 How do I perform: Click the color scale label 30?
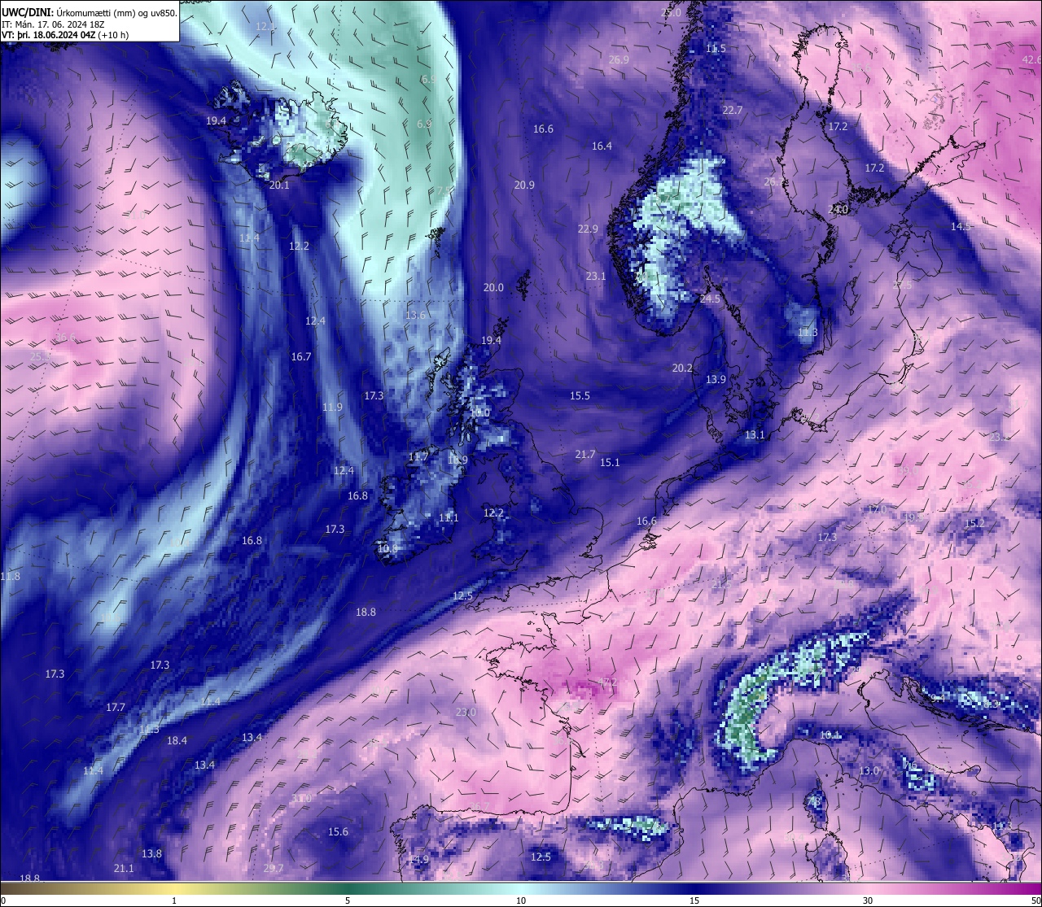pos(868,900)
